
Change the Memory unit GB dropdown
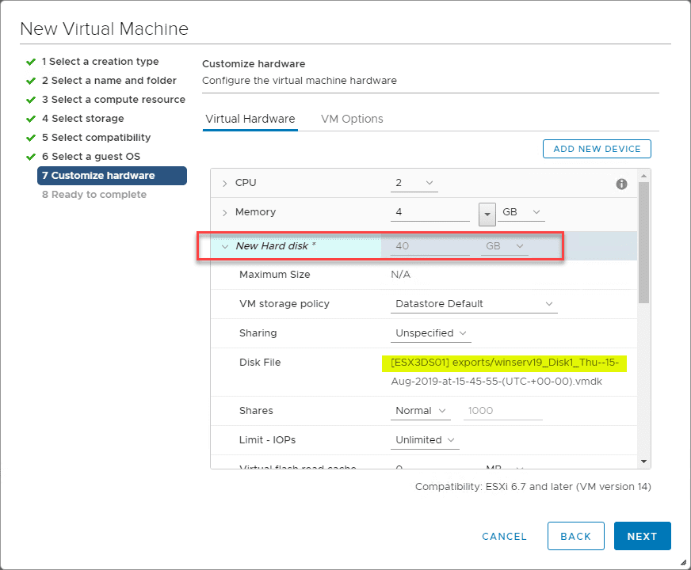tap(524, 212)
